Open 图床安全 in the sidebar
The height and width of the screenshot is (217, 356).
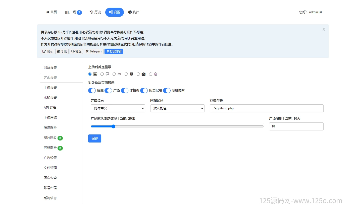(61, 178)
